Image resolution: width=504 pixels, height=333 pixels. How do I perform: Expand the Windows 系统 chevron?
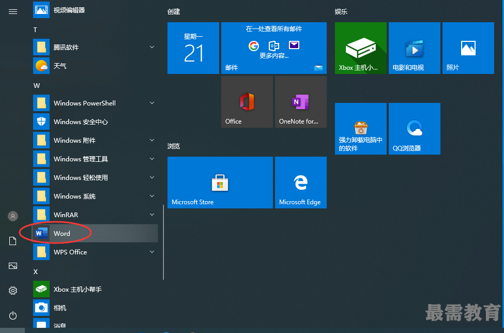point(152,196)
